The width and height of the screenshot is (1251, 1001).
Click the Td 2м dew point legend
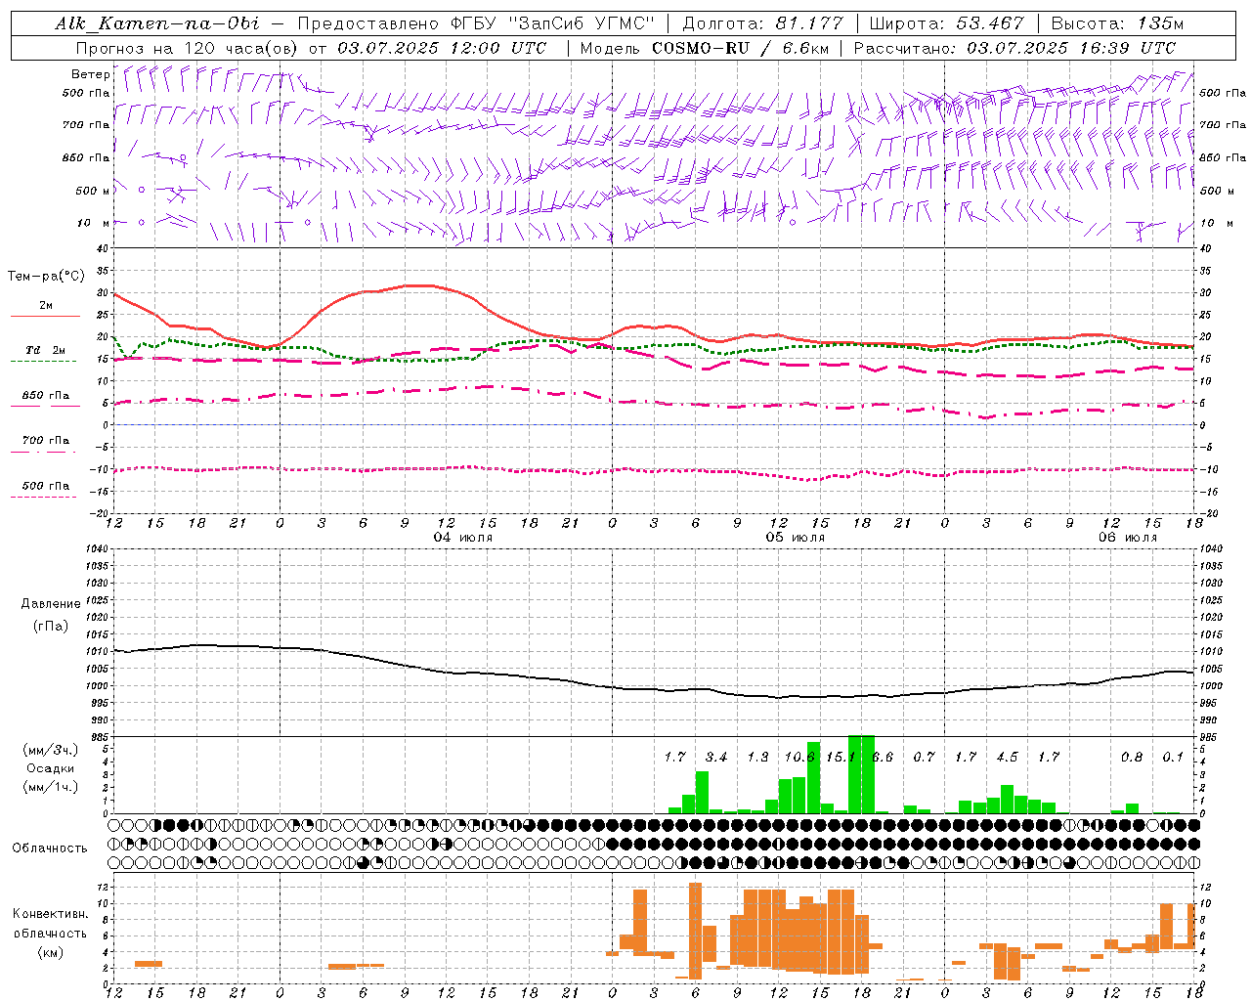pos(46,350)
